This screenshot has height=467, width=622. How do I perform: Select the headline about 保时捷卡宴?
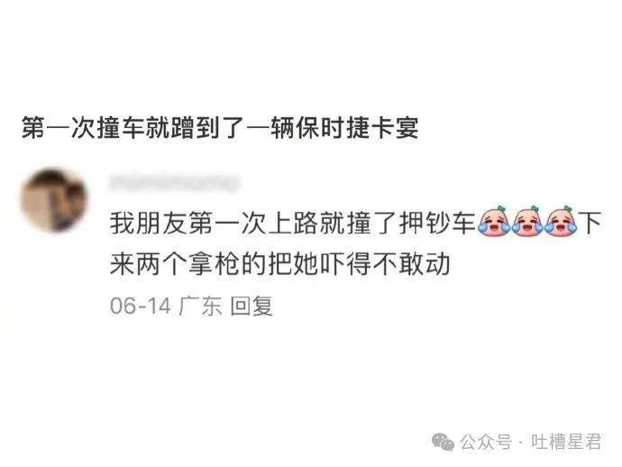220,128
